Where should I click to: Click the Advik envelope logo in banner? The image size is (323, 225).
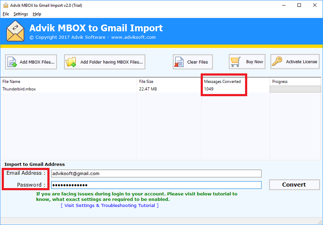coord(15,31)
